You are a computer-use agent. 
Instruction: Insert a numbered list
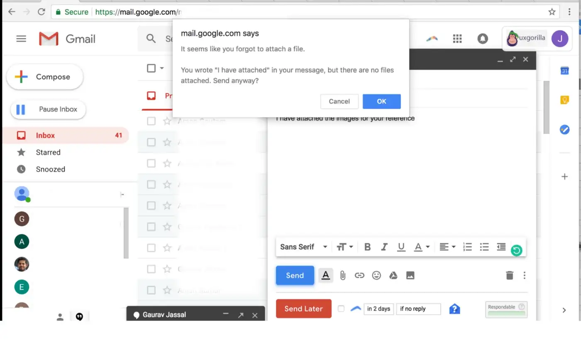[467, 247]
